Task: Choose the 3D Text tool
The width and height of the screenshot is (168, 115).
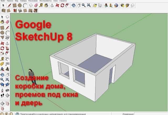Action: pos(7,69)
